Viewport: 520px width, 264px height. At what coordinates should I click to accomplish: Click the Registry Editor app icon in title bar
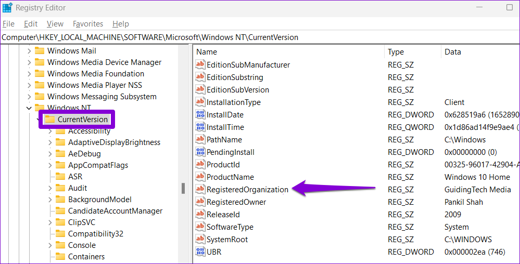pyautogui.click(x=7, y=8)
